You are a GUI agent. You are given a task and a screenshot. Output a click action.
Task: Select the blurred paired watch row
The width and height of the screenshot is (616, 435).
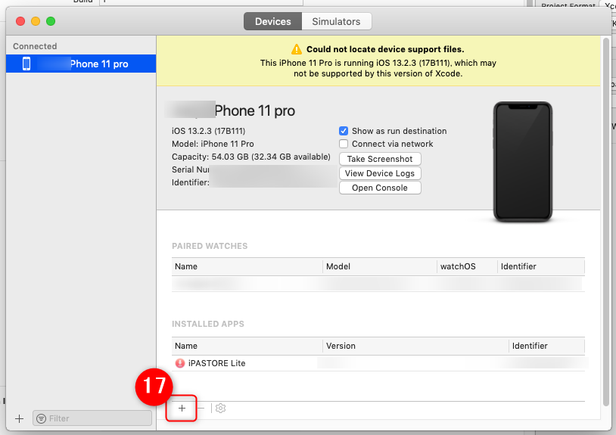[378, 284]
